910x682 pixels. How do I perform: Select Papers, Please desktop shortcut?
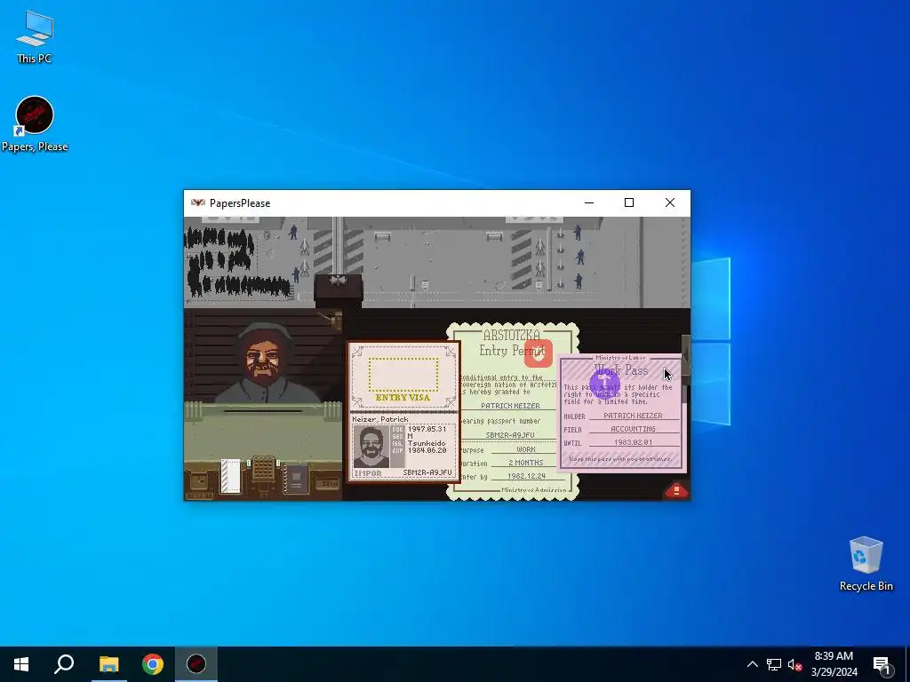click(x=35, y=124)
